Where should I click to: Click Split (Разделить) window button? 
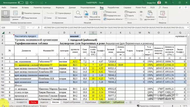pyautogui.click(x=130, y=12)
